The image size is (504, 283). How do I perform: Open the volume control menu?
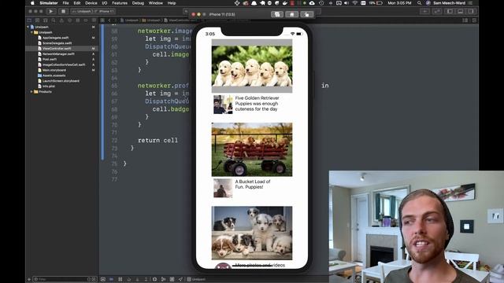[346, 3]
